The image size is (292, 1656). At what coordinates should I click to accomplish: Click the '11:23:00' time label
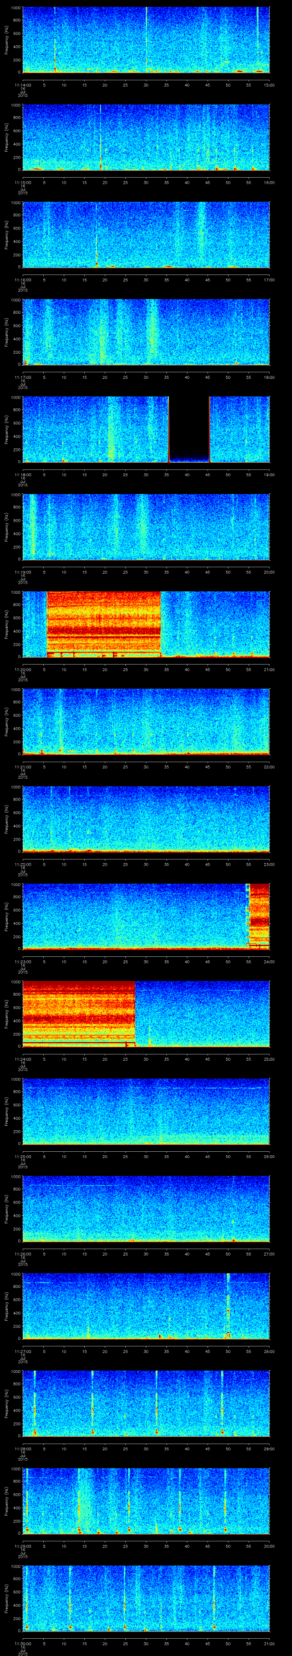[x=23, y=962]
